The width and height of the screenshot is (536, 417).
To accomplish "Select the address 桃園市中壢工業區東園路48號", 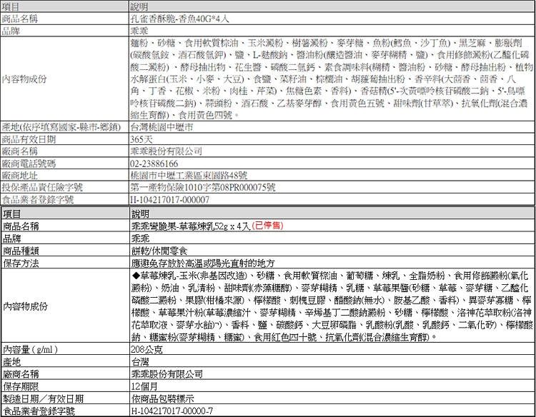I will click(x=189, y=176).
